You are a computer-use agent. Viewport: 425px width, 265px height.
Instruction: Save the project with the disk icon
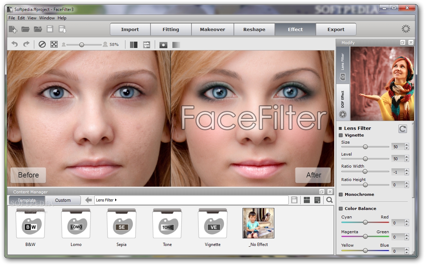pyautogui.click(x=50, y=29)
